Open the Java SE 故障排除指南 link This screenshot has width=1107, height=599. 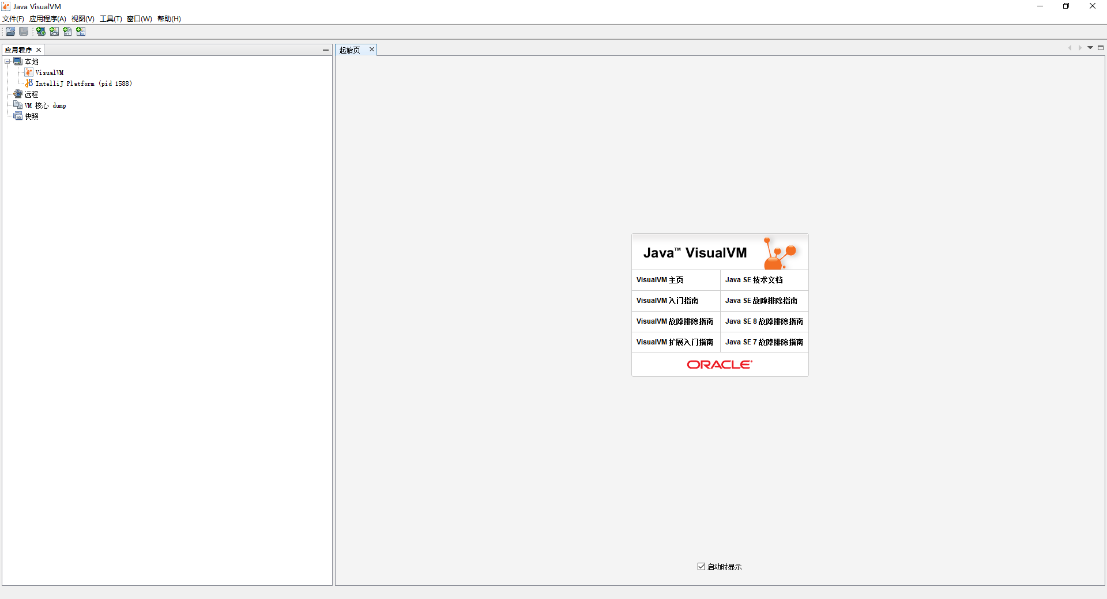click(762, 301)
